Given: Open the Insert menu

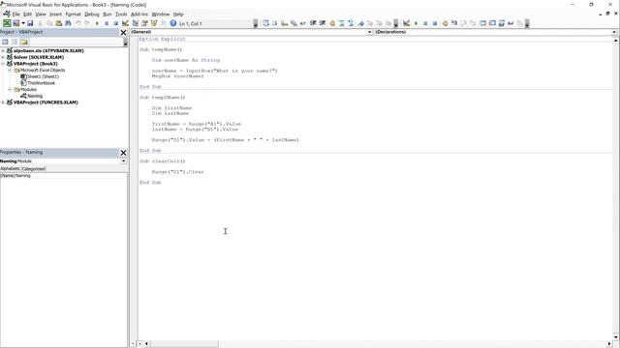Looking at the screenshot, I should (56, 14).
